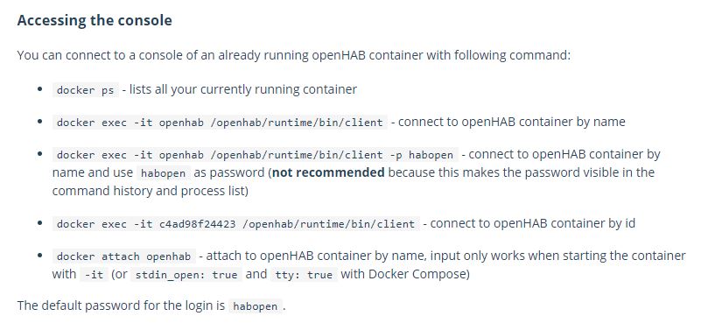Screen dimensions: 708x323
Task: Click the text "lists all your currently running container"
Action: point(243,89)
